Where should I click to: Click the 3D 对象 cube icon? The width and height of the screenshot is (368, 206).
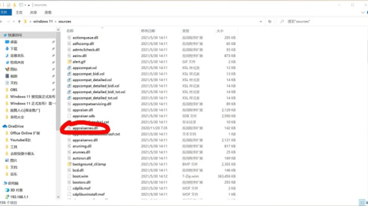tap(7, 190)
